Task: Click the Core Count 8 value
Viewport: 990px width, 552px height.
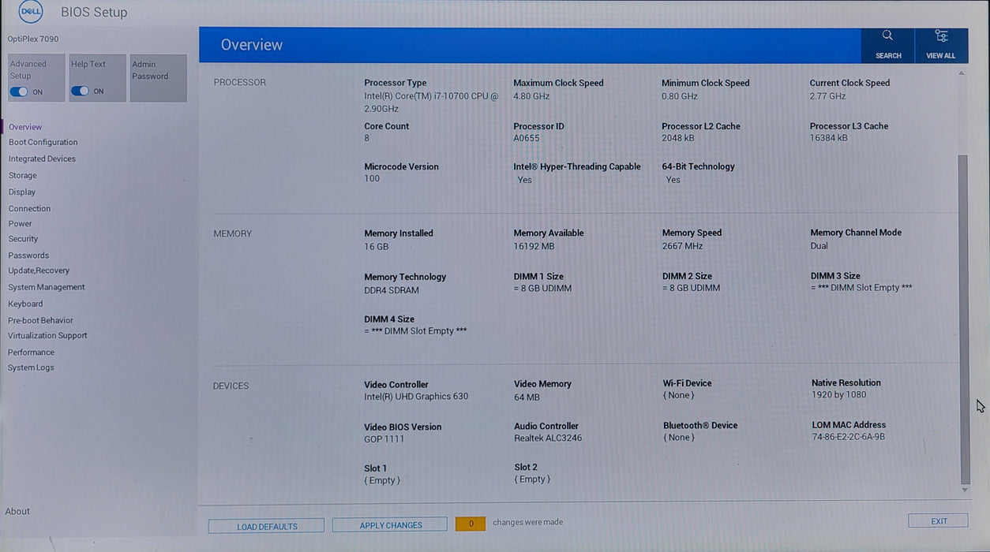Action: tap(367, 139)
